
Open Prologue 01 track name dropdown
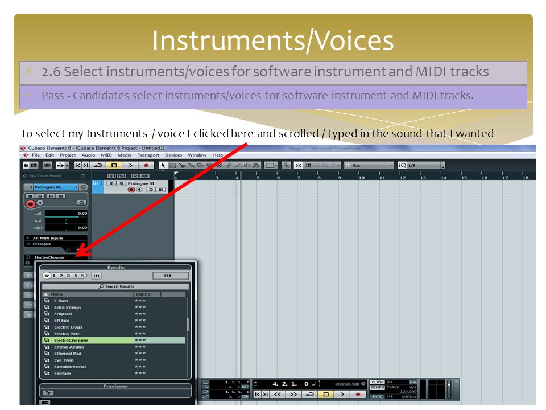click(x=56, y=187)
